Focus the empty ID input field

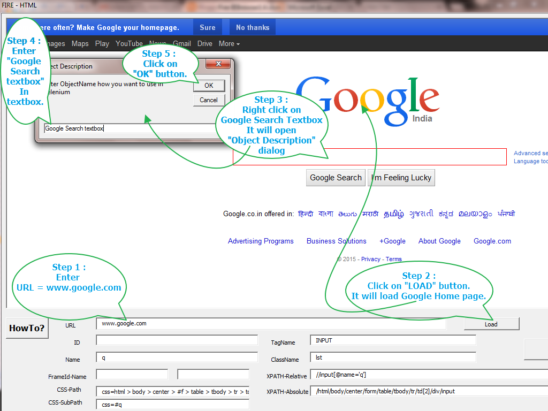[177, 340]
